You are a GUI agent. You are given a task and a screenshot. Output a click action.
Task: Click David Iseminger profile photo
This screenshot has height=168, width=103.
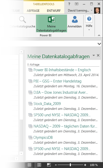point(97,10)
